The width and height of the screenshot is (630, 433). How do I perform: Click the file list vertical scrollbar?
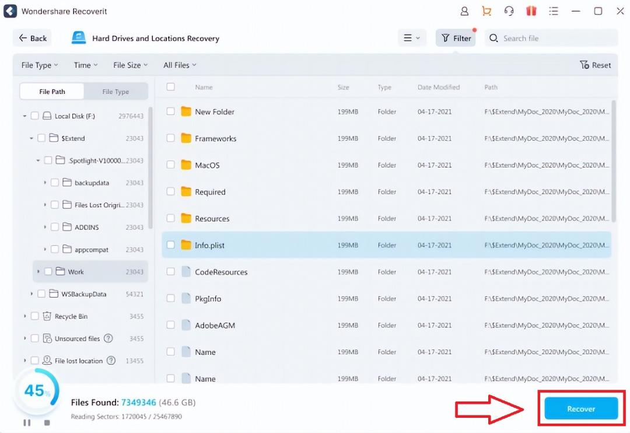(614, 161)
